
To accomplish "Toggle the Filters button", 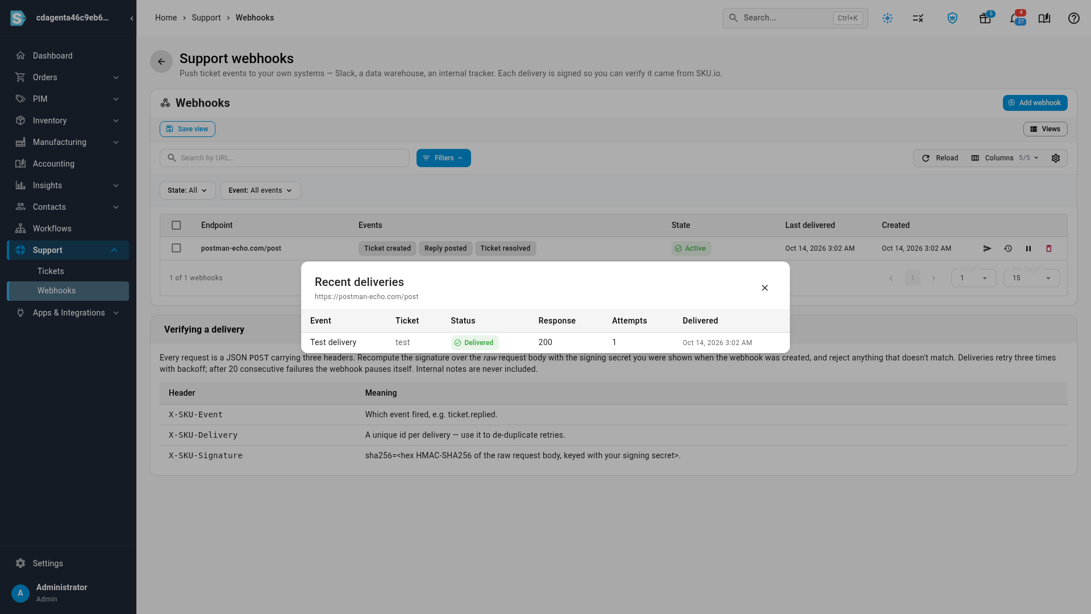I will point(444,158).
